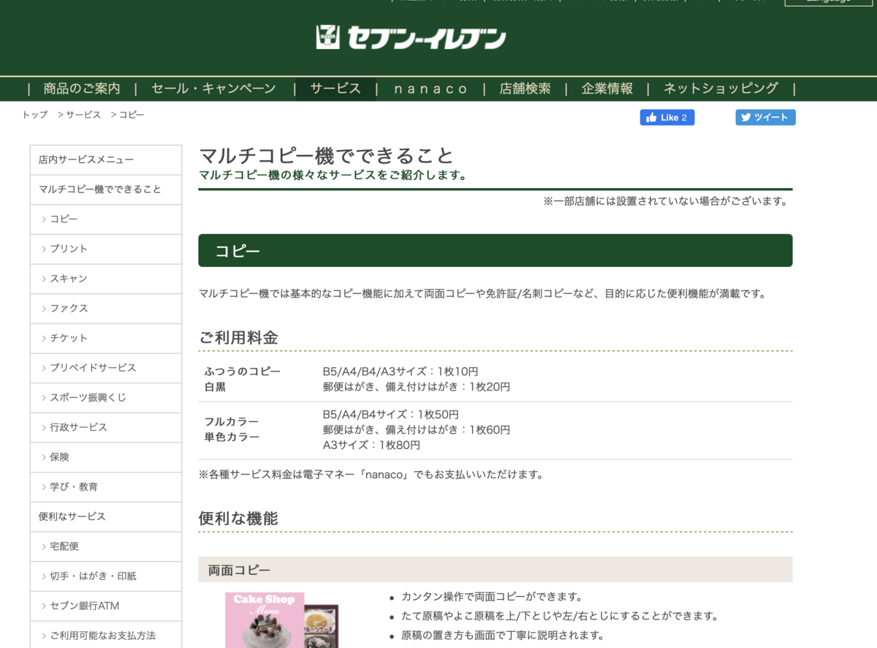
Task: Click the nanaco payment note text
Action: point(371,474)
